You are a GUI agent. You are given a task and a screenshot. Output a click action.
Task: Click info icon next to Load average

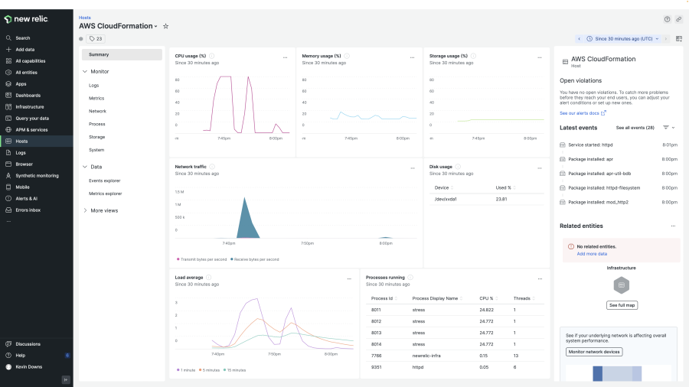click(x=209, y=278)
